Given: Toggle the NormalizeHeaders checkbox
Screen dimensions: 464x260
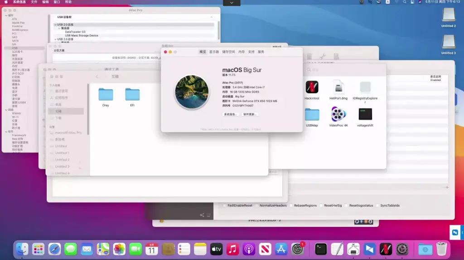Looking at the screenshot, I should pos(256,205).
